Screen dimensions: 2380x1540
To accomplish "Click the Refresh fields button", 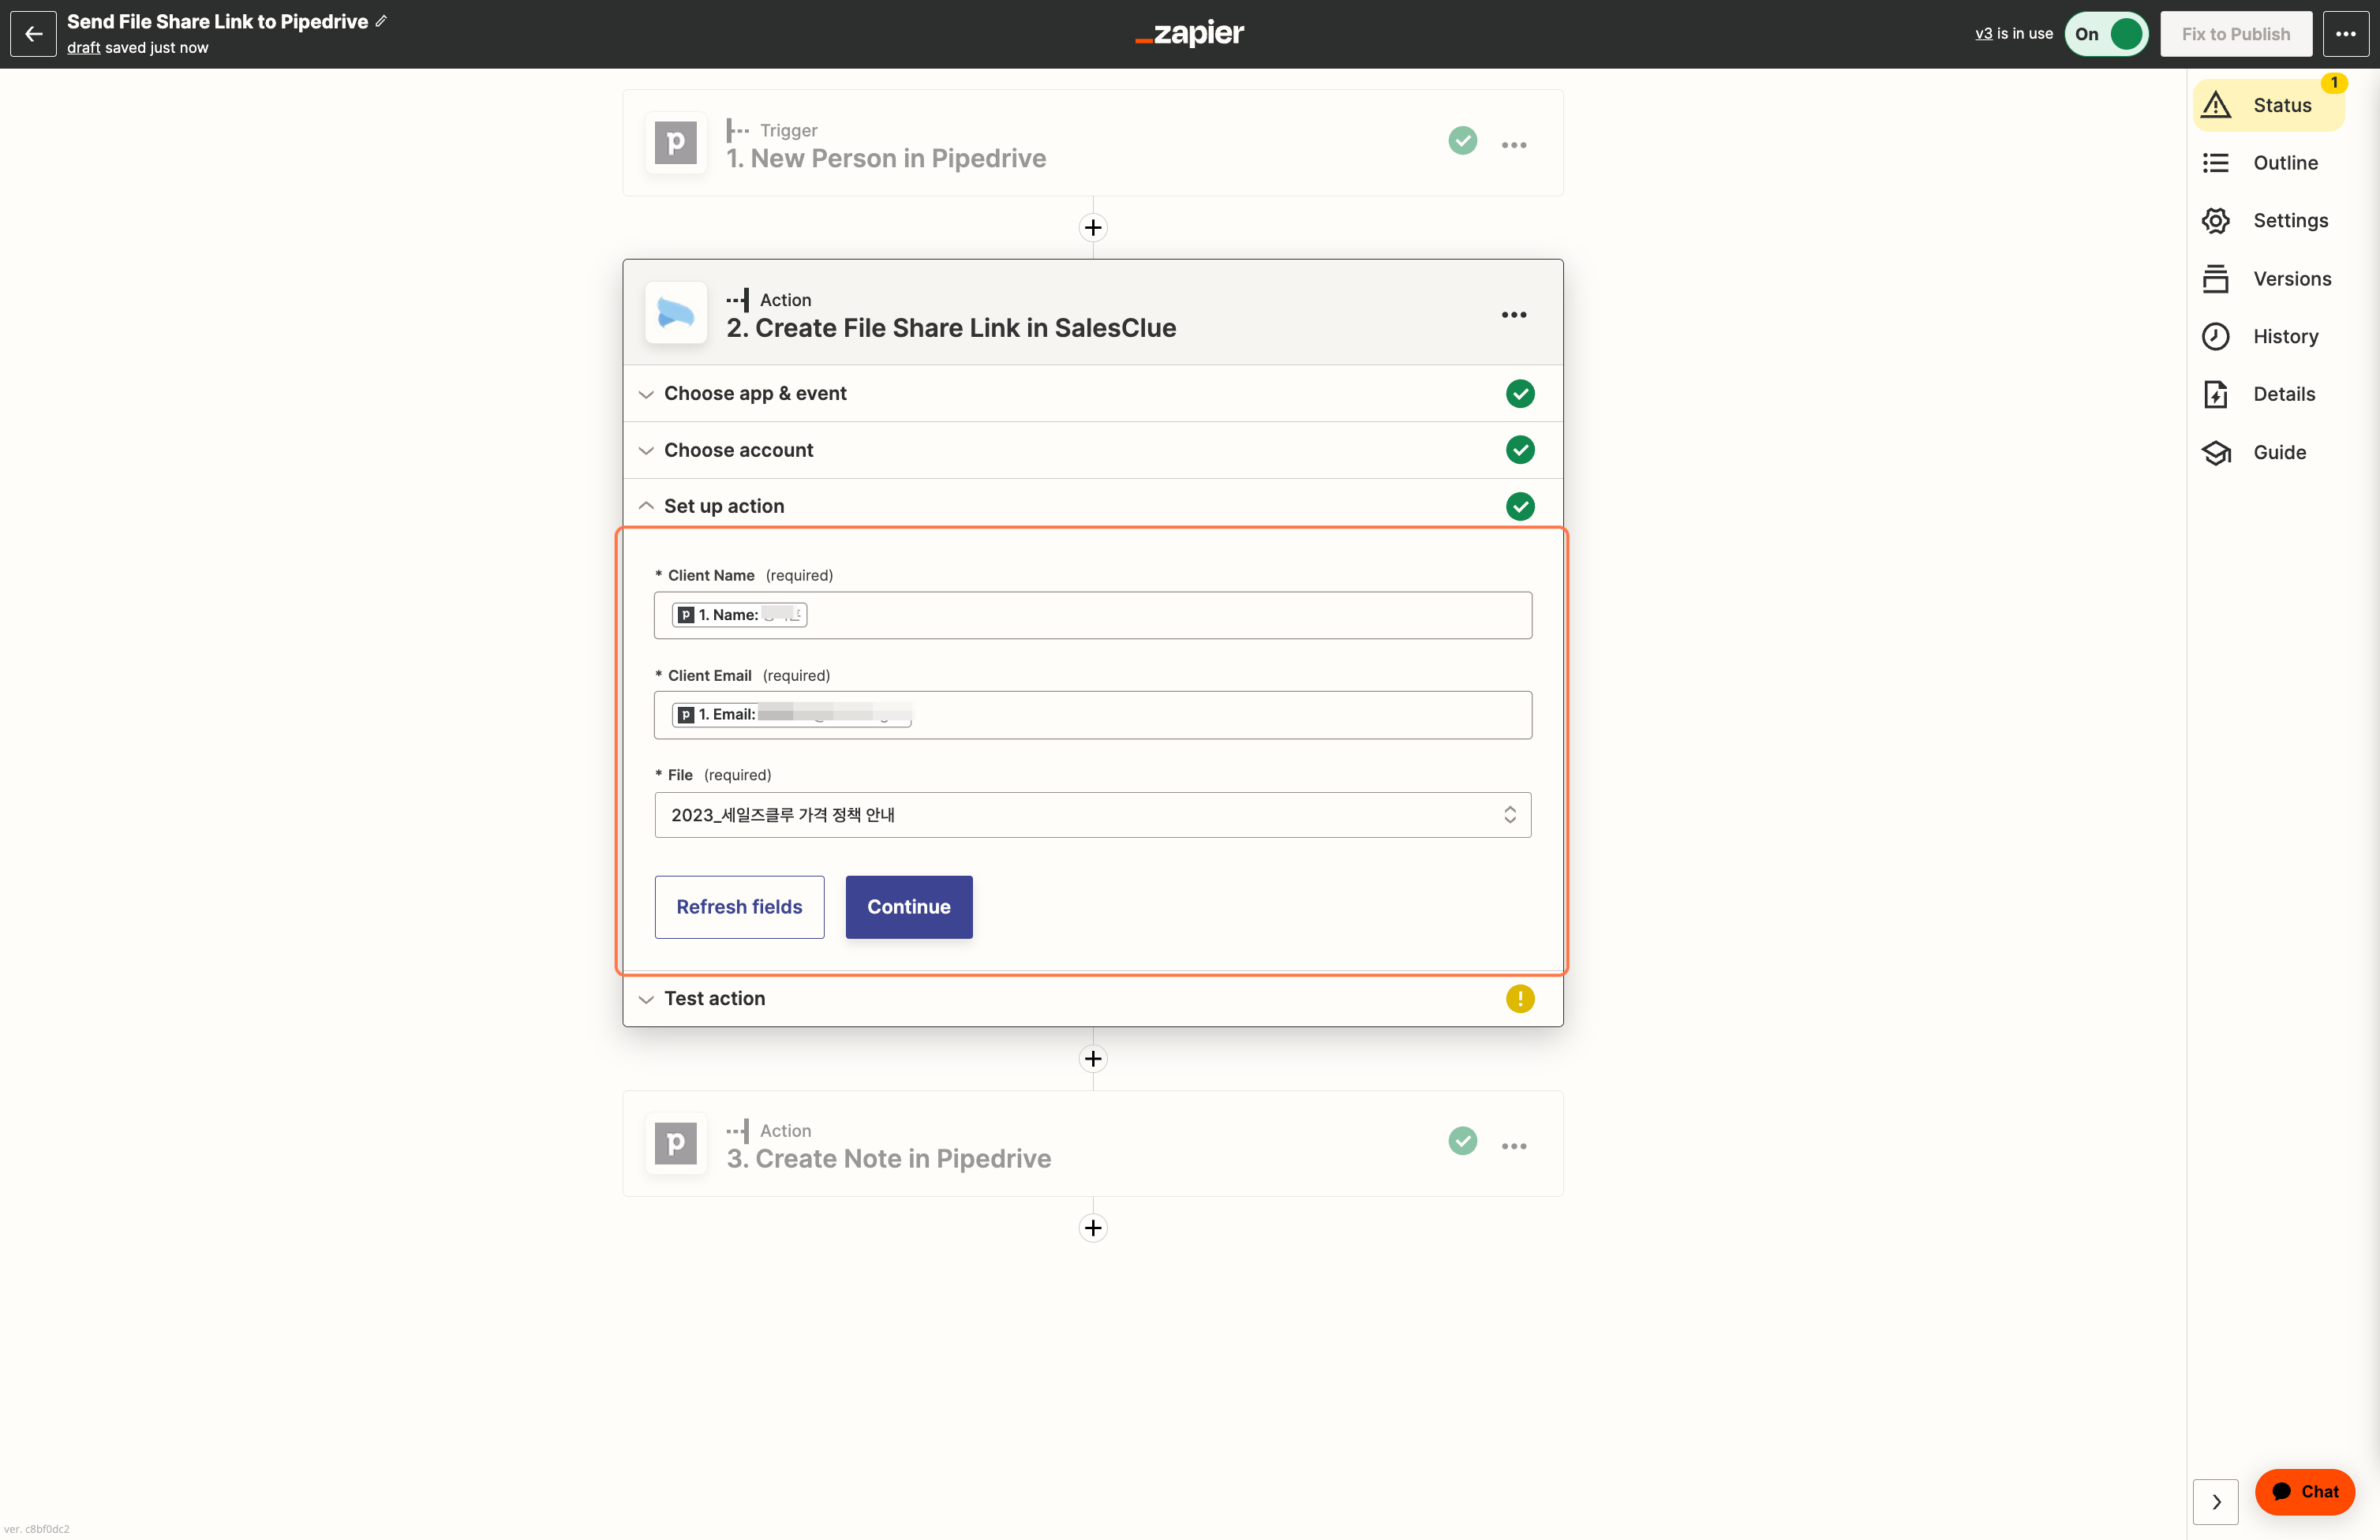I will (x=739, y=907).
